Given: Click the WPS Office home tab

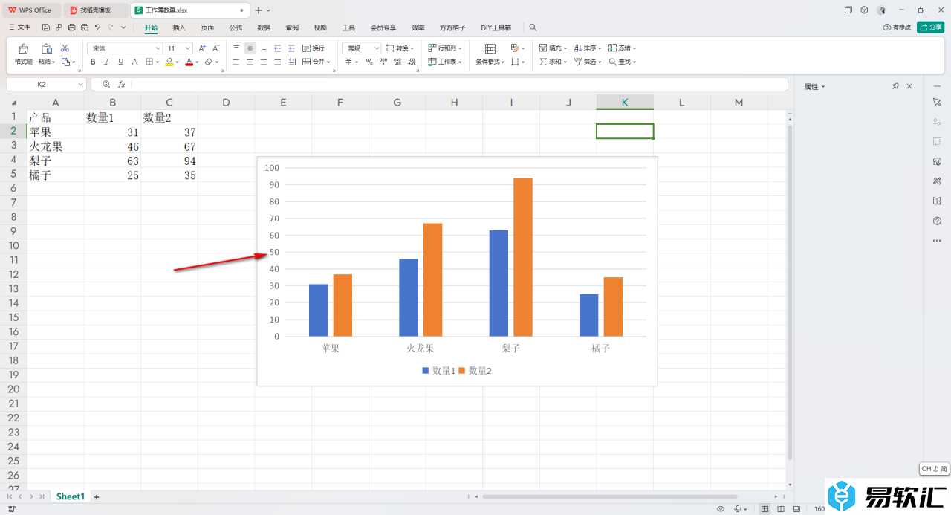Looking at the screenshot, I should [30, 10].
